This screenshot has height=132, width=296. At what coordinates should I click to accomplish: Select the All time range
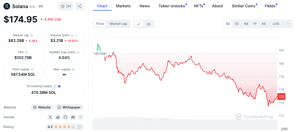click(264, 24)
